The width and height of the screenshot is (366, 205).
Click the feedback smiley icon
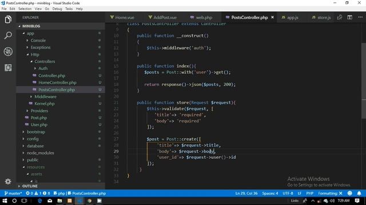(349, 193)
